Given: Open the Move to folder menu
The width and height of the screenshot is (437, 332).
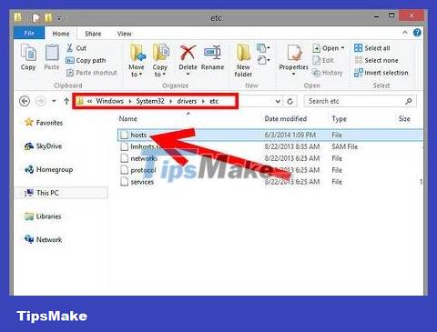Looking at the screenshot, I should tap(137, 60).
